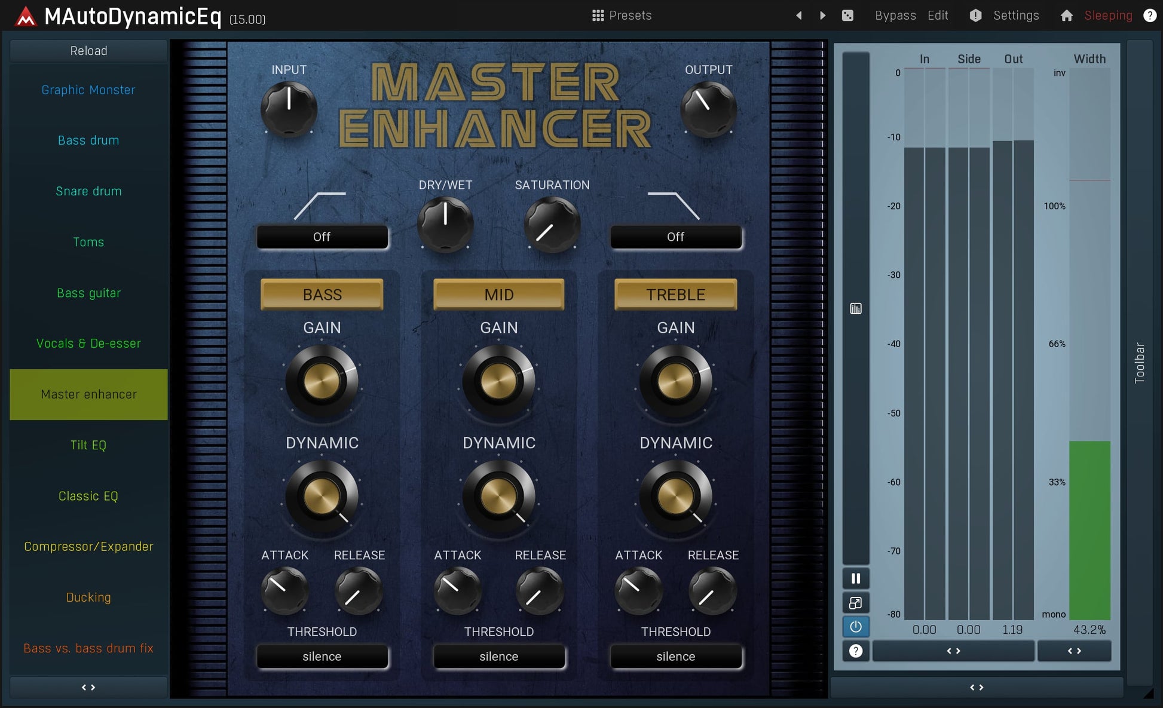This screenshot has width=1163, height=708.
Task: Go to previous preset arrow
Action: [x=799, y=16]
